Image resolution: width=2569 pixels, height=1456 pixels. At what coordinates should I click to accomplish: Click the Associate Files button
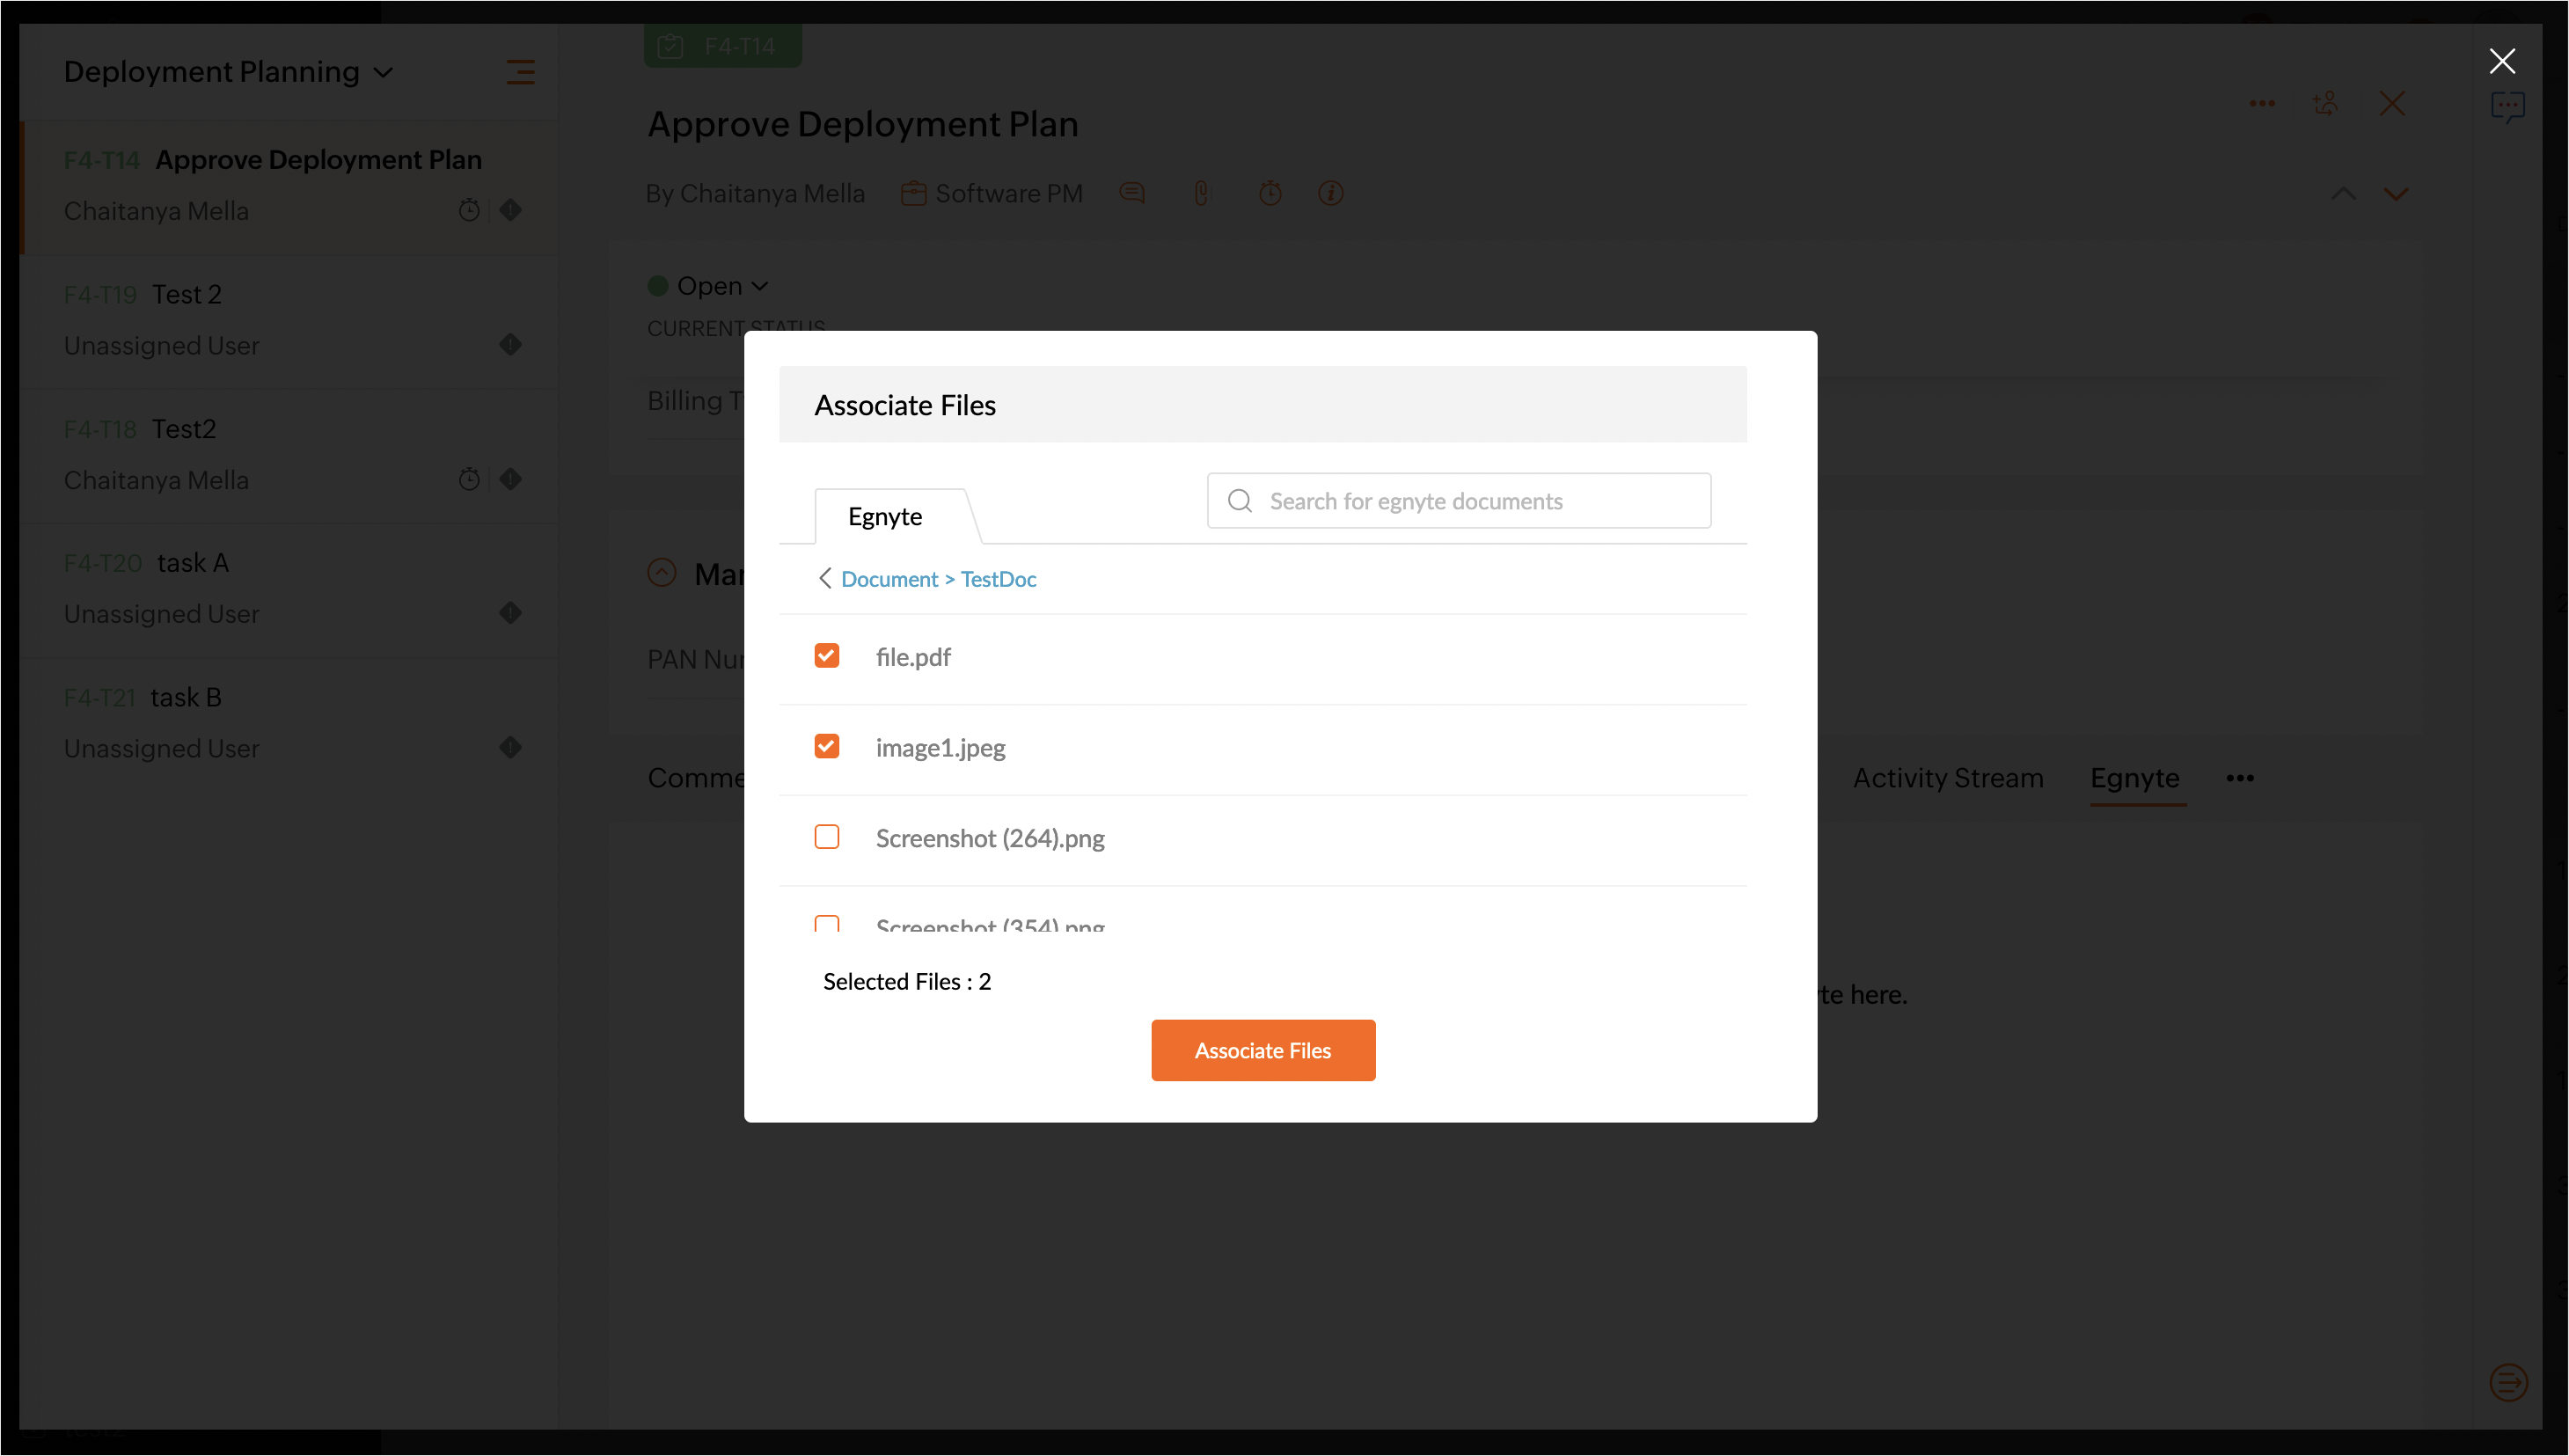point(1263,1050)
